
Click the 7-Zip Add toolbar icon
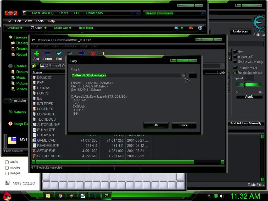[36, 53]
